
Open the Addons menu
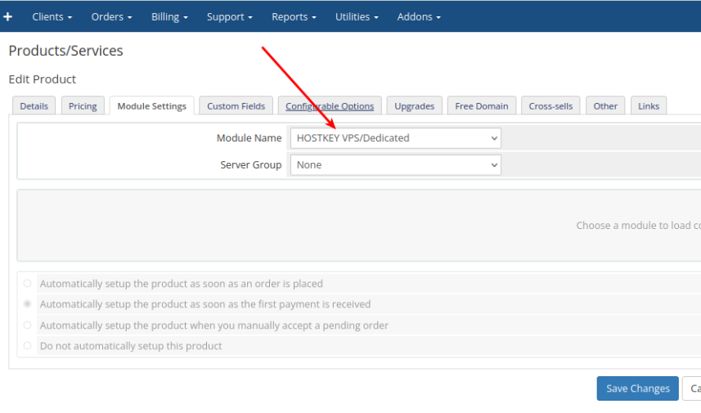[419, 17]
